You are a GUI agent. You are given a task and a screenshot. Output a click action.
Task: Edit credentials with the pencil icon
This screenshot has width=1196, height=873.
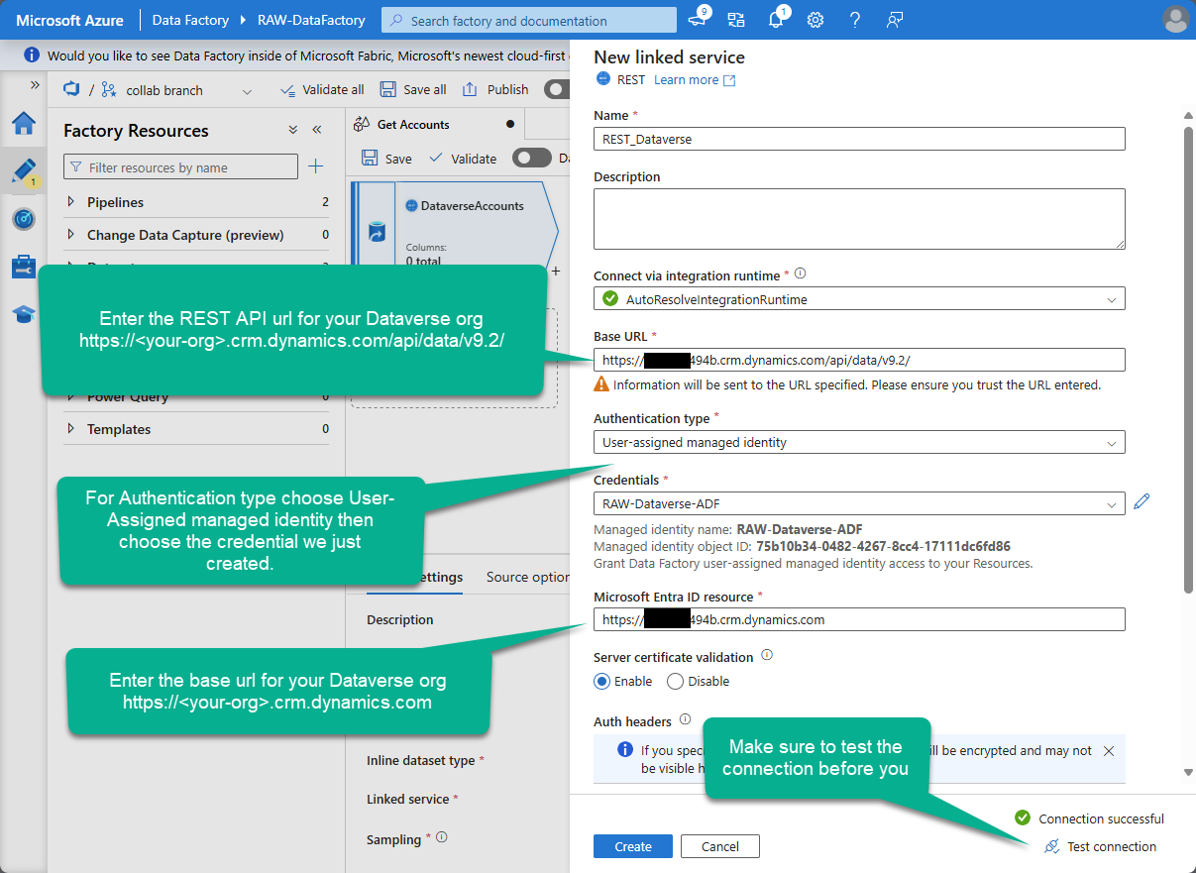point(1142,502)
